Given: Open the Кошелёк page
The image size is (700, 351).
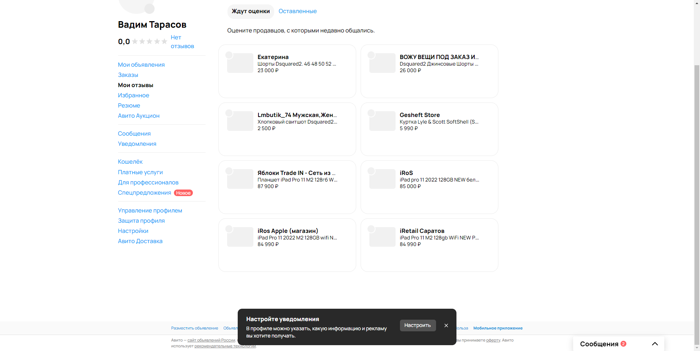Looking at the screenshot, I should pos(130,161).
